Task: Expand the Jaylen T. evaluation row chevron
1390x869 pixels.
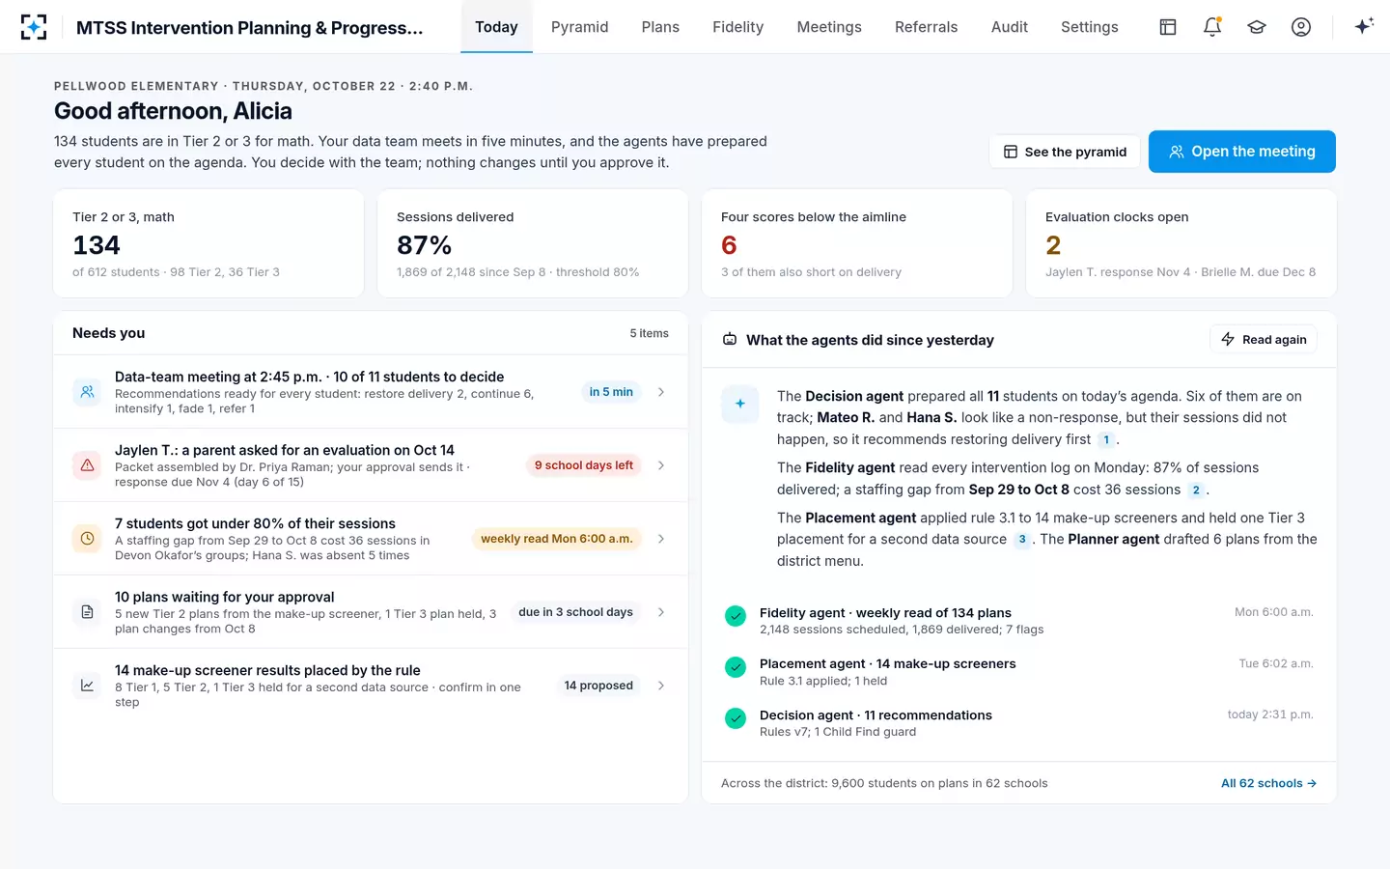Action: click(x=661, y=465)
